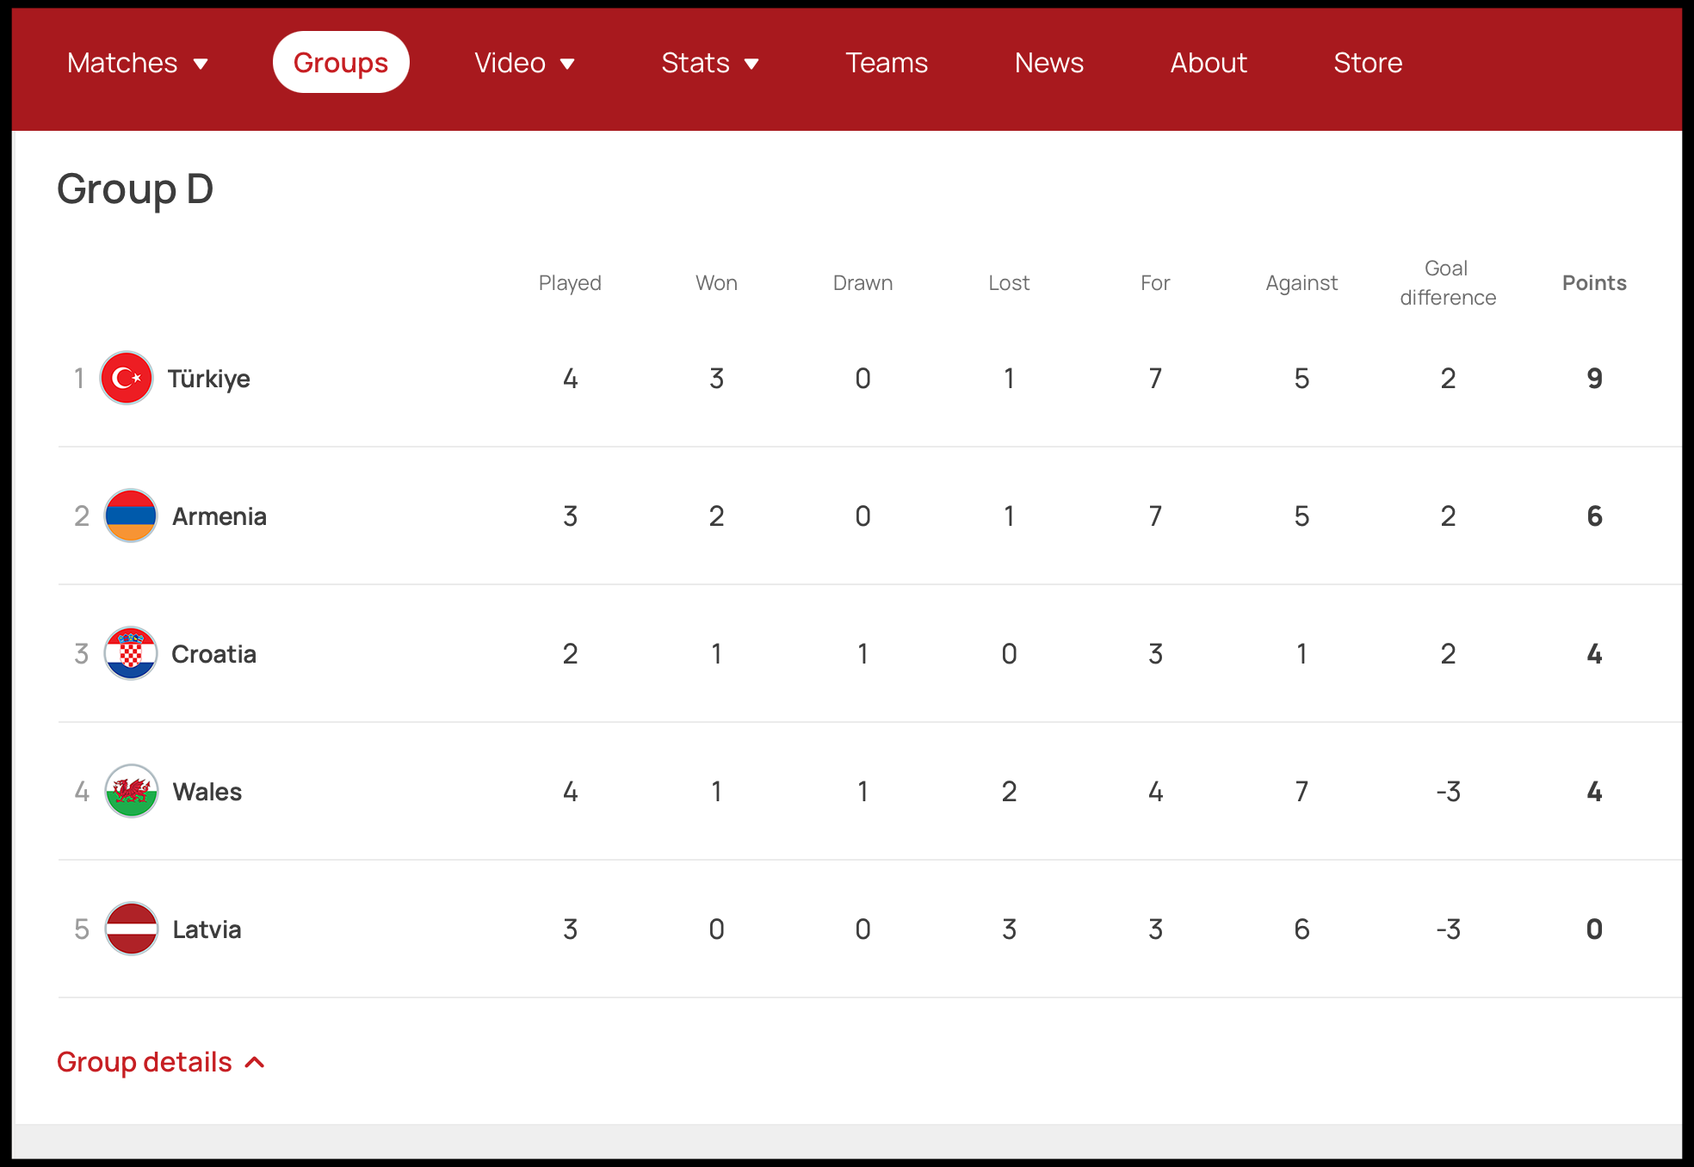Screen dimensions: 1694x1167
Task: Click the Latvia team name
Action: click(x=207, y=929)
